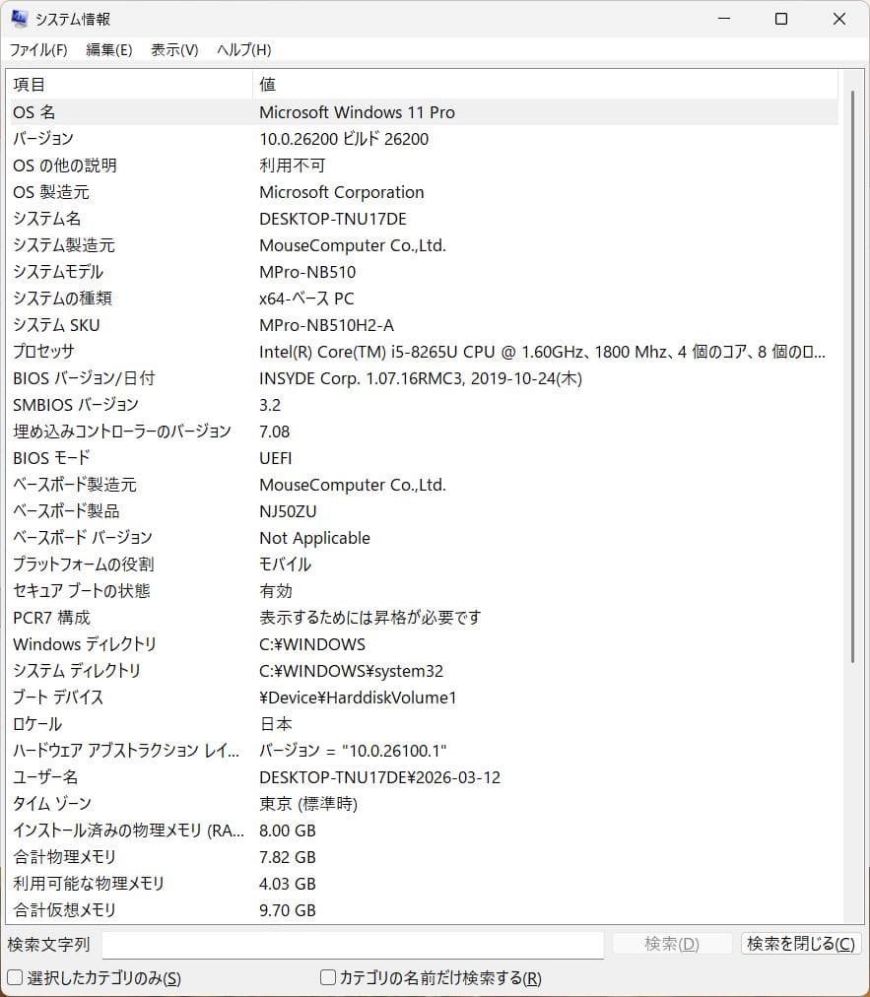Viewport: 870px width, 997px height.
Task: Click the value 7.82 GB
Action: pyautogui.click(x=288, y=858)
